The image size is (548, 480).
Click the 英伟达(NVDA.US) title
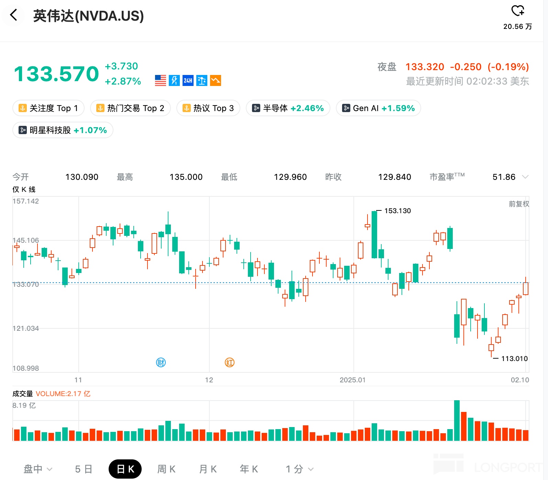pos(88,16)
